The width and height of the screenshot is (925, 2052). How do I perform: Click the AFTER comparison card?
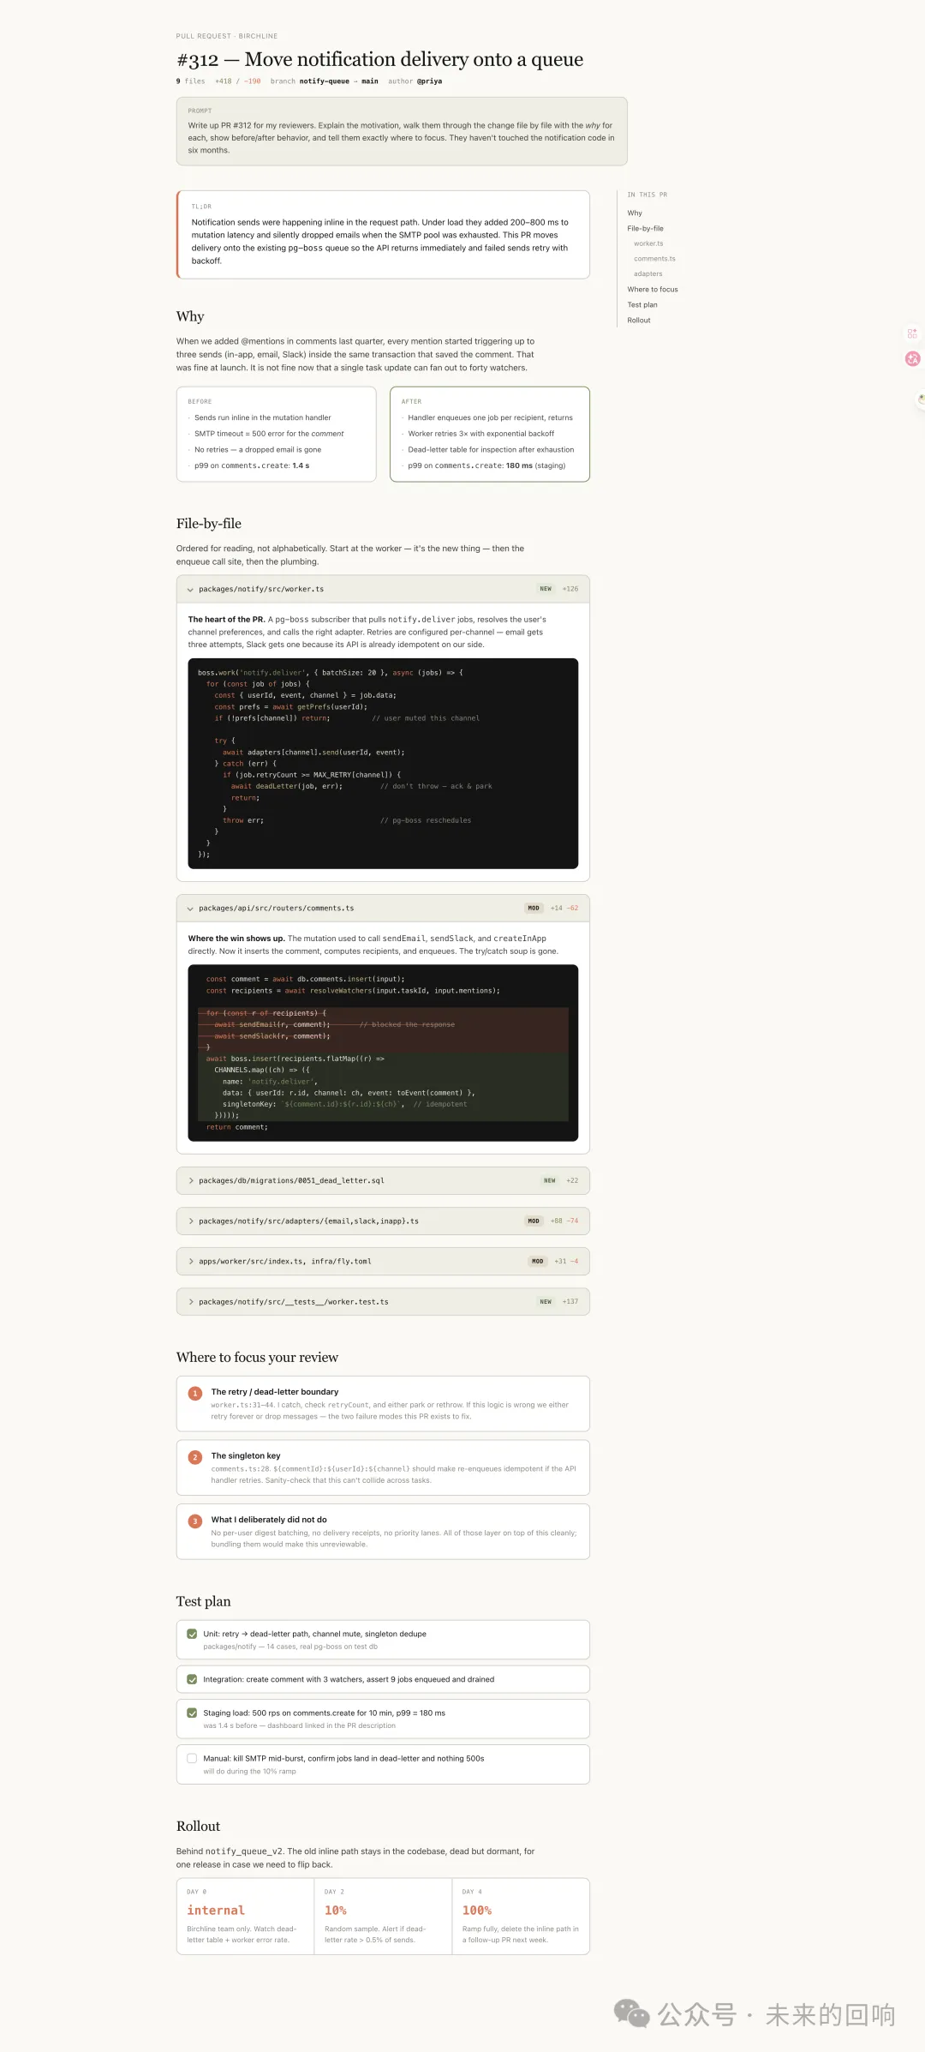click(x=490, y=435)
